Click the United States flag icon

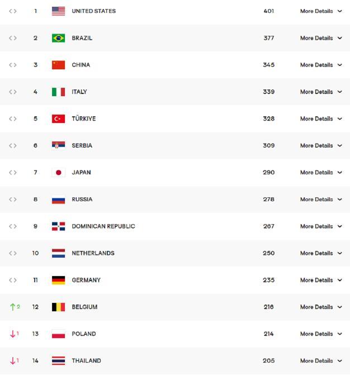(58, 11)
